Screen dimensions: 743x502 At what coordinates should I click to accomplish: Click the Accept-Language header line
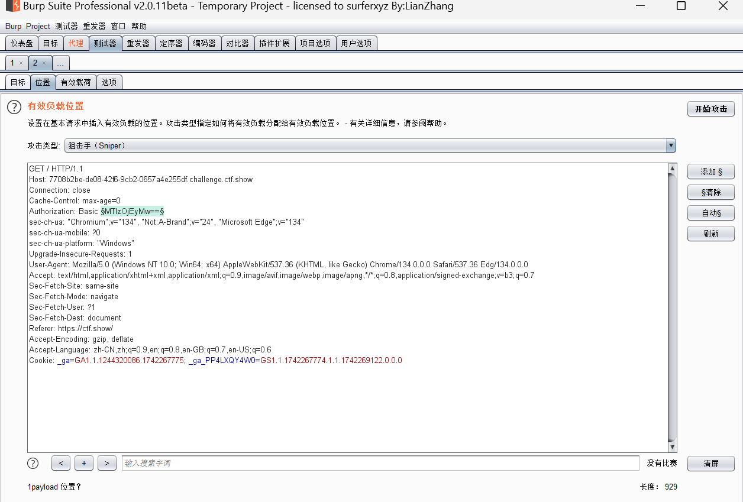[150, 349]
